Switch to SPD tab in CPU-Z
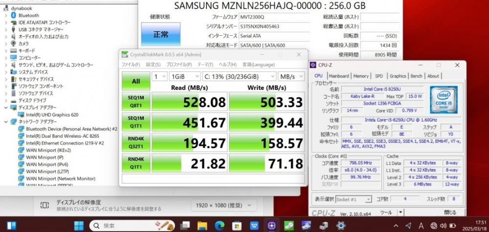 click(x=379, y=76)
